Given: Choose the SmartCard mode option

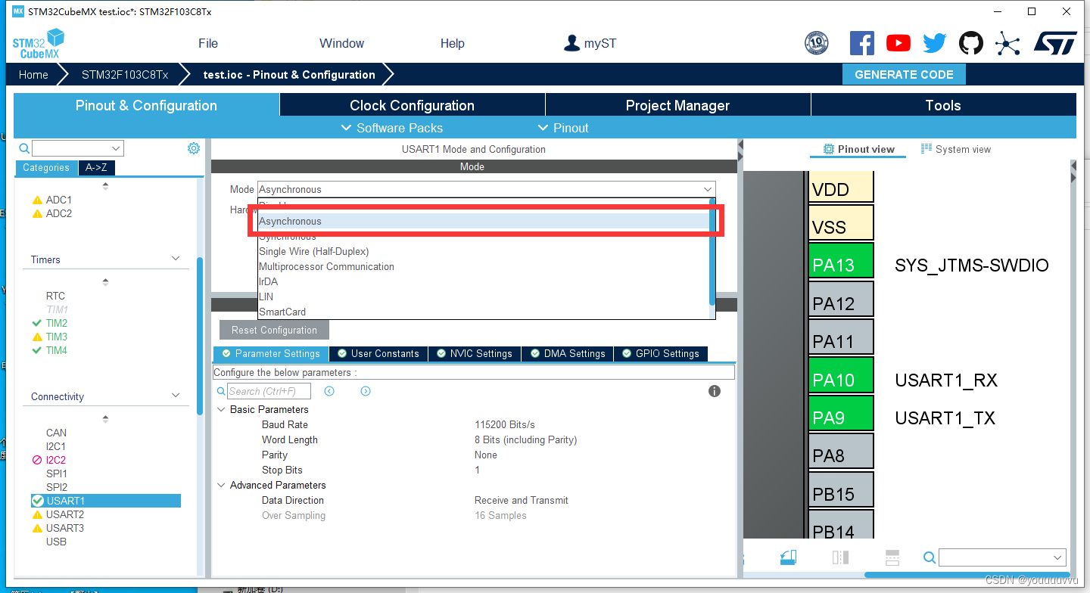Looking at the screenshot, I should tap(483, 312).
